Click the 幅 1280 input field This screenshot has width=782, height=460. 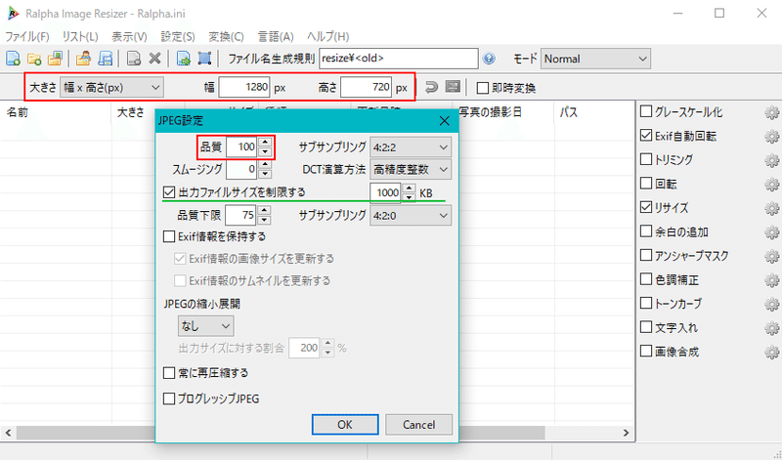coord(244,88)
